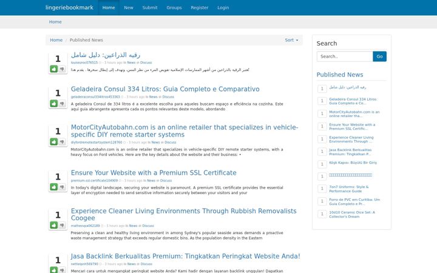The image size is (437, 273).
Task: Upvote the Rubbish Removalists Coogee post
Action: (x=54, y=225)
